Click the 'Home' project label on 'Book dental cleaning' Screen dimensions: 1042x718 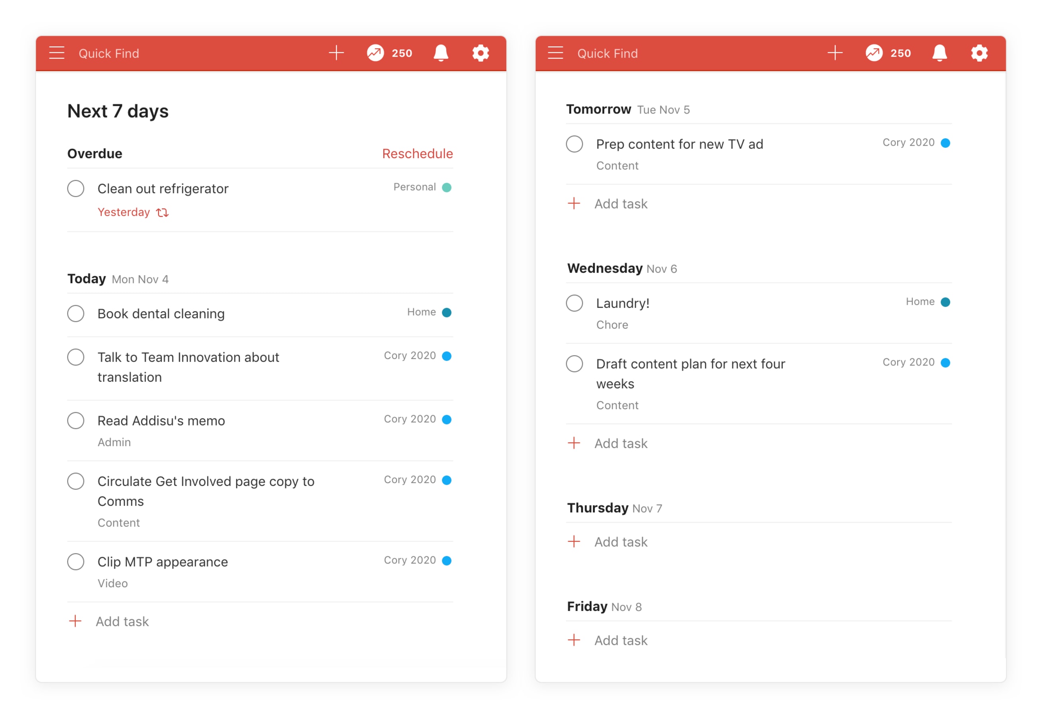[x=421, y=312]
